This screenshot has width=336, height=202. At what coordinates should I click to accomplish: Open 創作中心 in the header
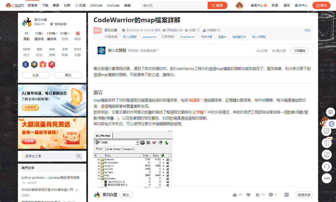pyautogui.click(x=301, y=5)
